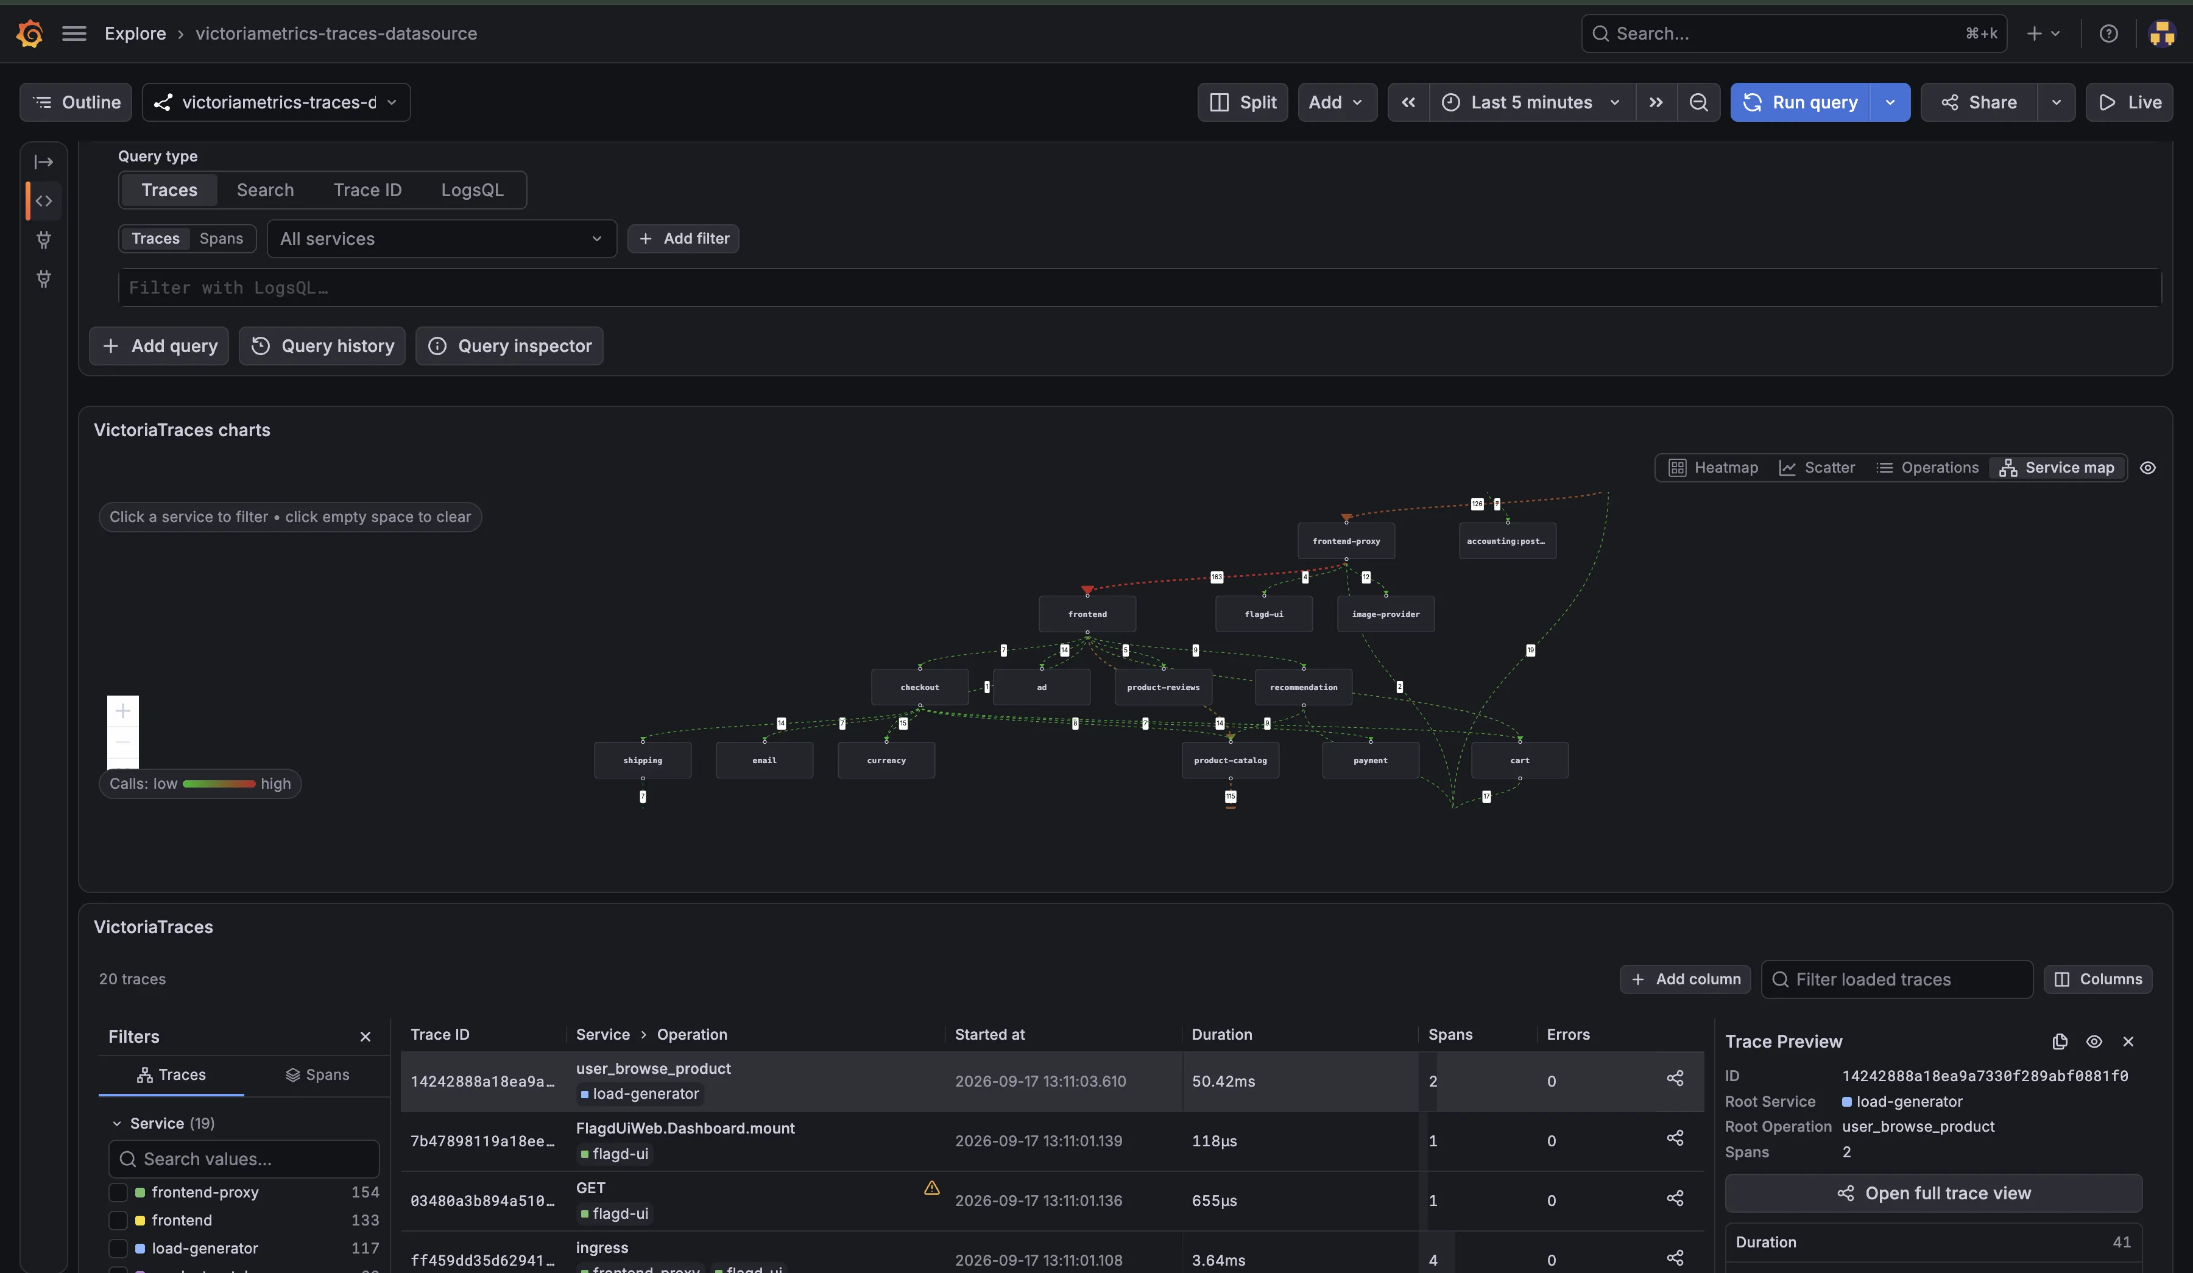
Task: Click Open full trace view
Action: point(1933,1193)
